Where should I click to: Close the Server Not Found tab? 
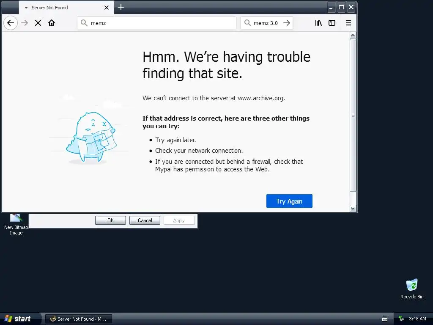106,8
